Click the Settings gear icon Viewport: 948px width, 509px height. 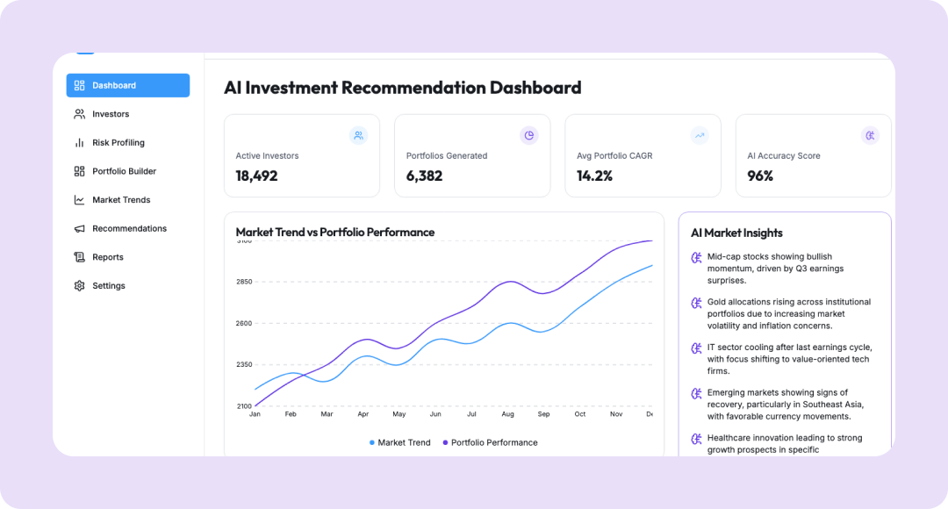coord(80,286)
